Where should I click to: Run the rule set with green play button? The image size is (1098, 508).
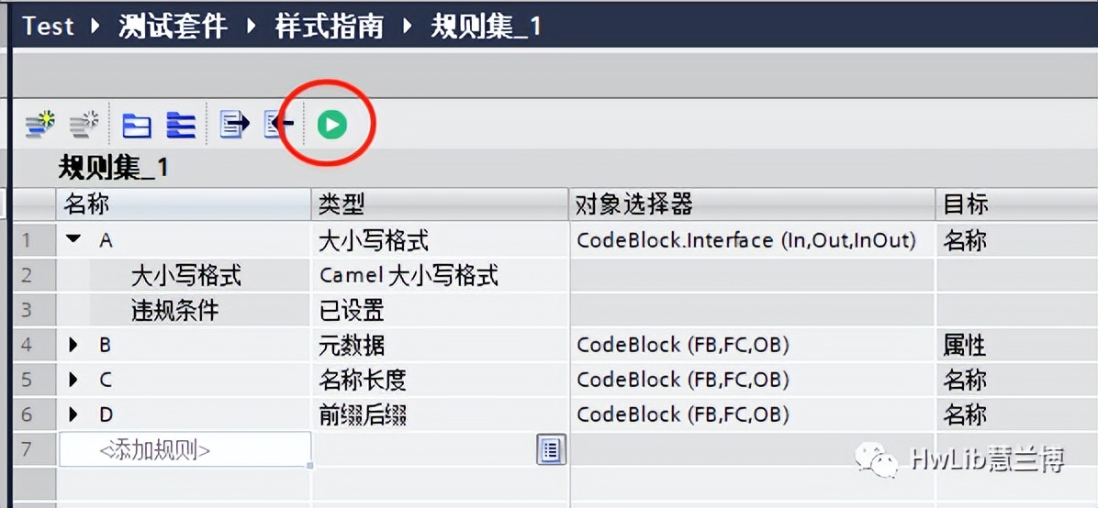(x=331, y=124)
